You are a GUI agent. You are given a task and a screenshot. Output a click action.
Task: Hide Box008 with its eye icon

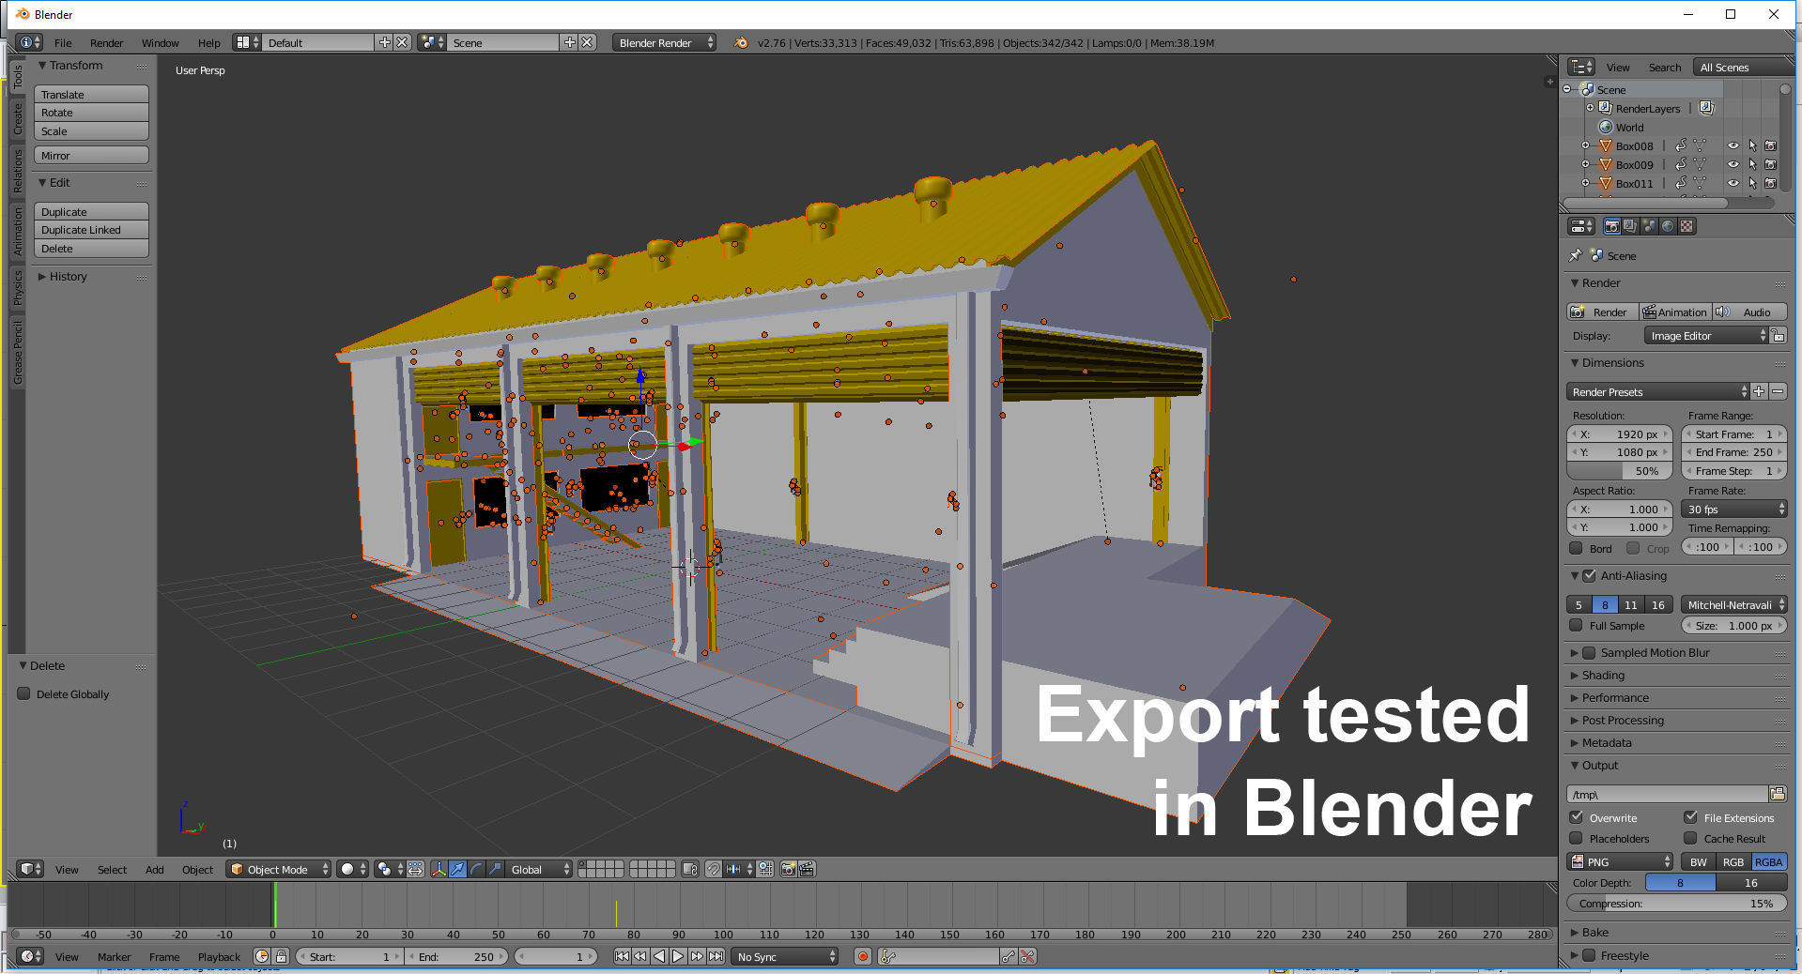pos(1733,145)
